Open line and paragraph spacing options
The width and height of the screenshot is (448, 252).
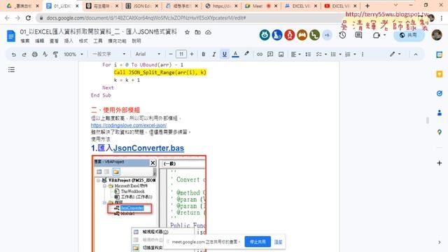click(308, 54)
